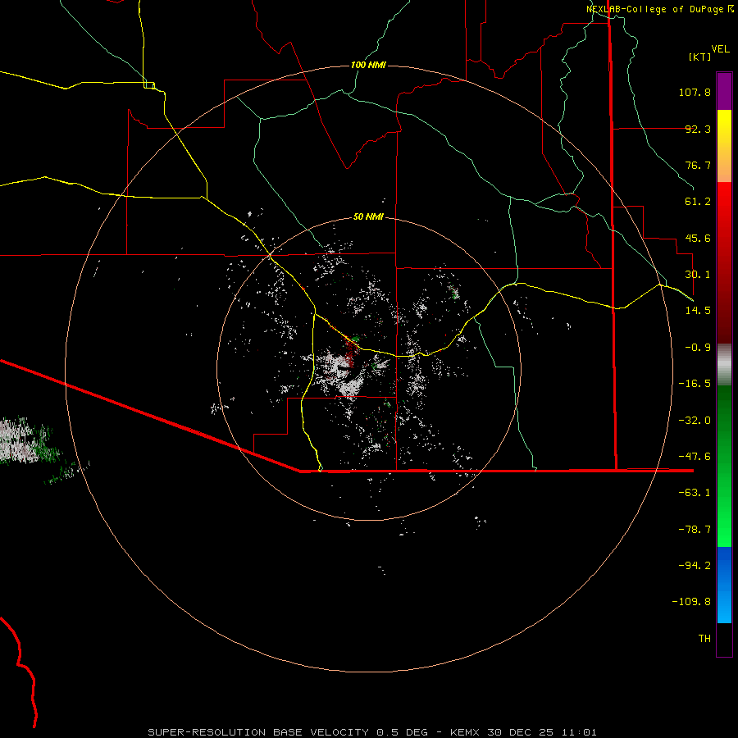738x738 pixels.
Task: Click the Super-Resolution Base Velocity KEMX caption
Action: (x=372, y=732)
